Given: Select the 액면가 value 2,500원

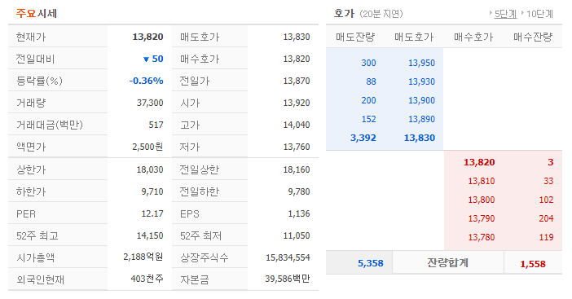Looking at the screenshot, I should 147,147.
